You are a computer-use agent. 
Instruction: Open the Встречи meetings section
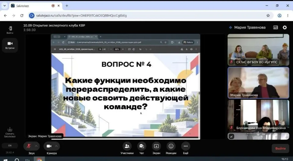coord(10,45)
